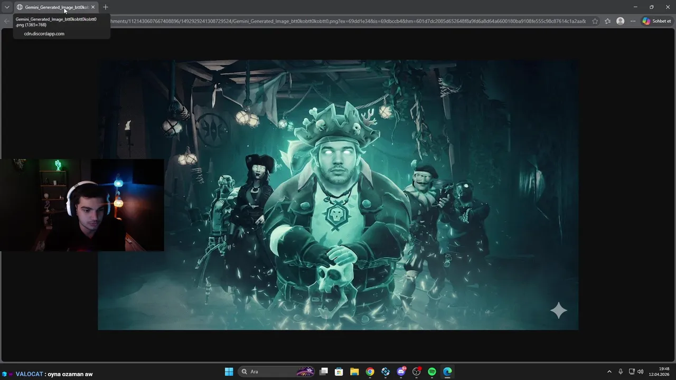676x380 pixels.
Task: Open Discord from the taskbar
Action: (x=401, y=372)
